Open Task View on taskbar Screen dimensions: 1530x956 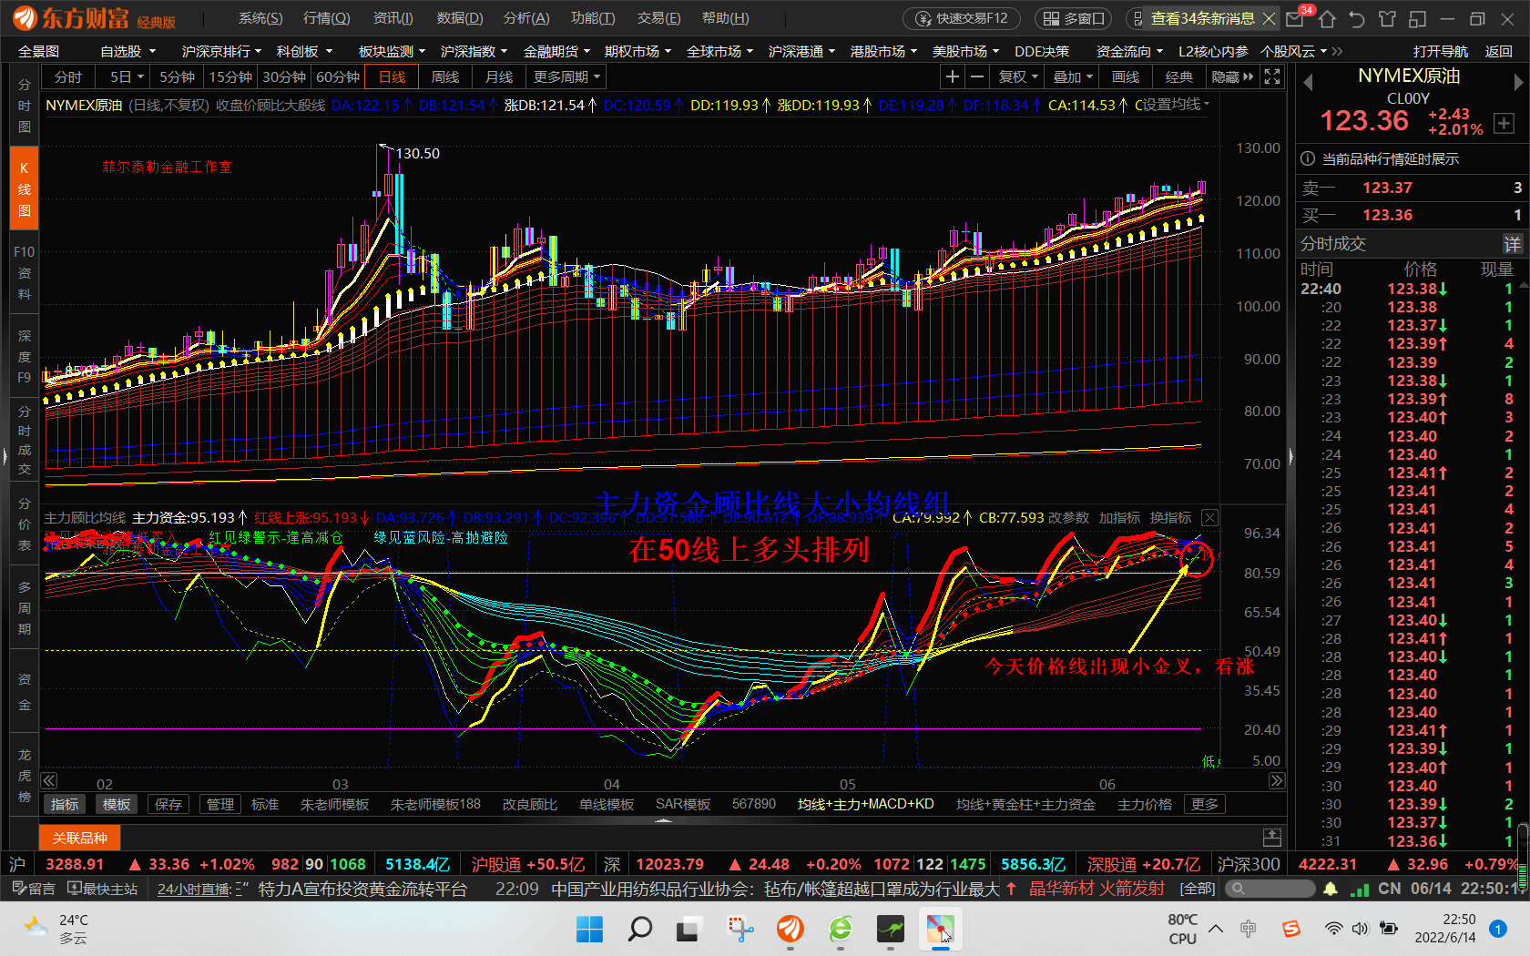pyautogui.click(x=688, y=930)
